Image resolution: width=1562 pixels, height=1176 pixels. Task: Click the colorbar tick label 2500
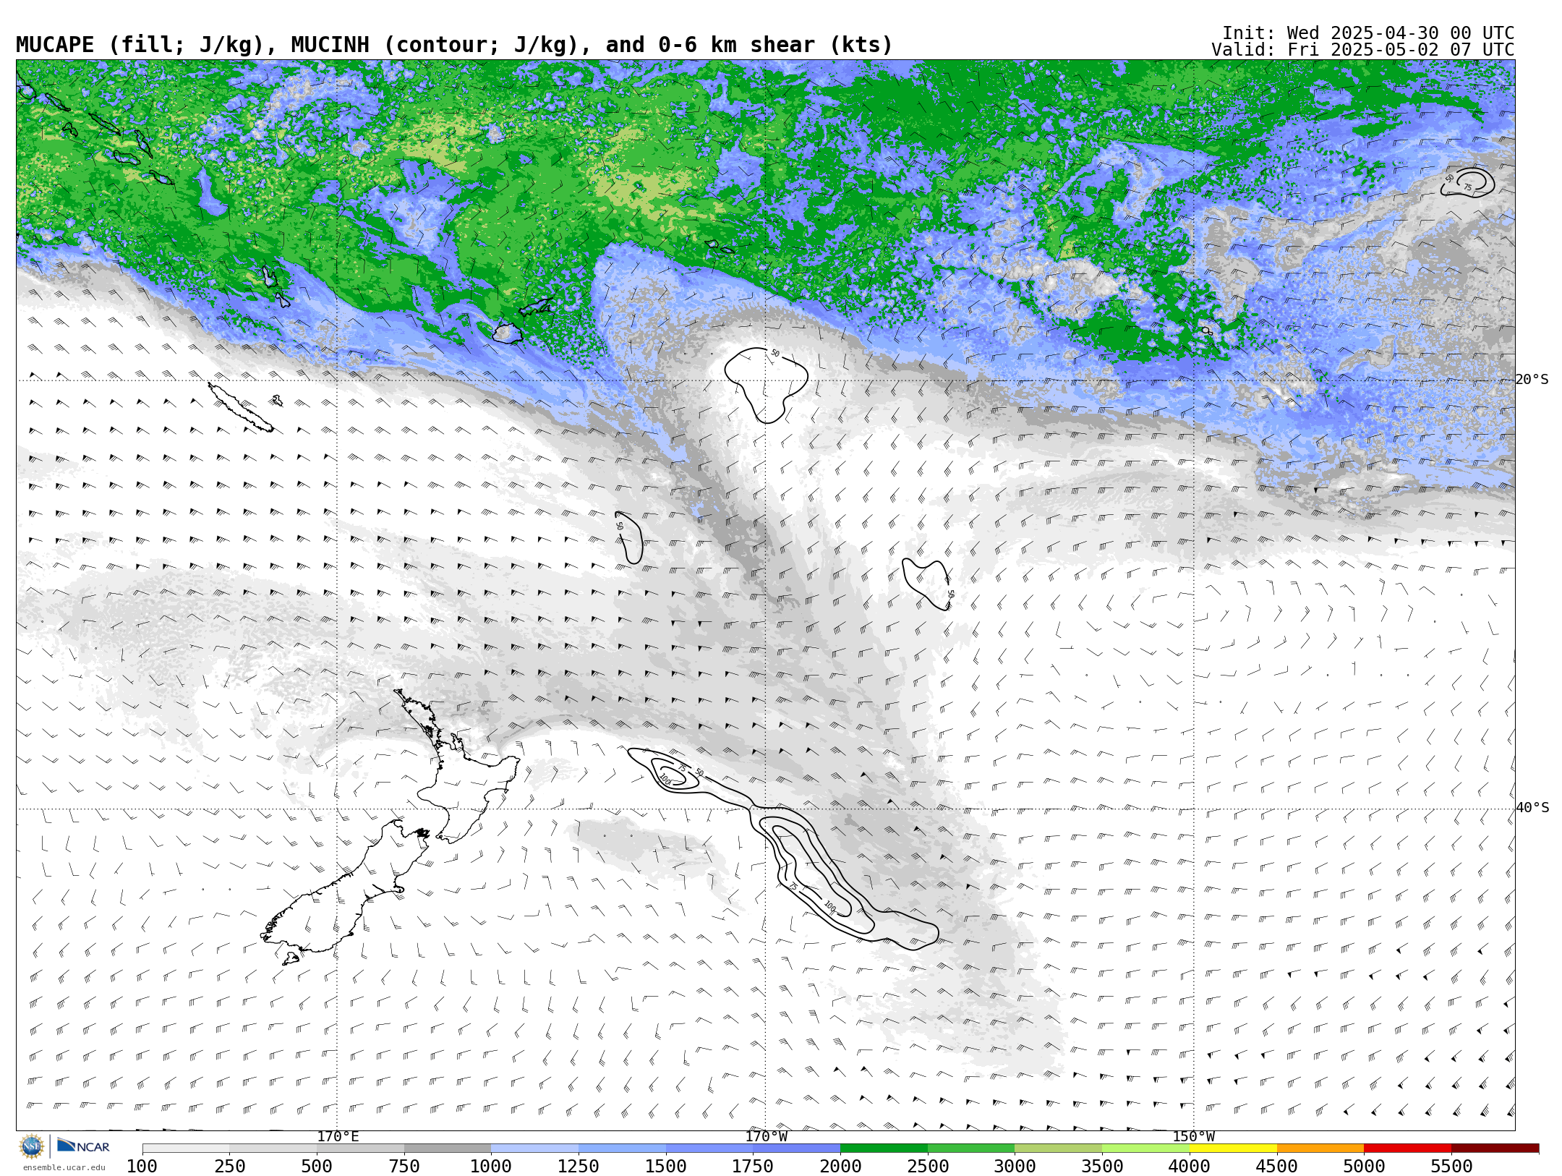928,1166
